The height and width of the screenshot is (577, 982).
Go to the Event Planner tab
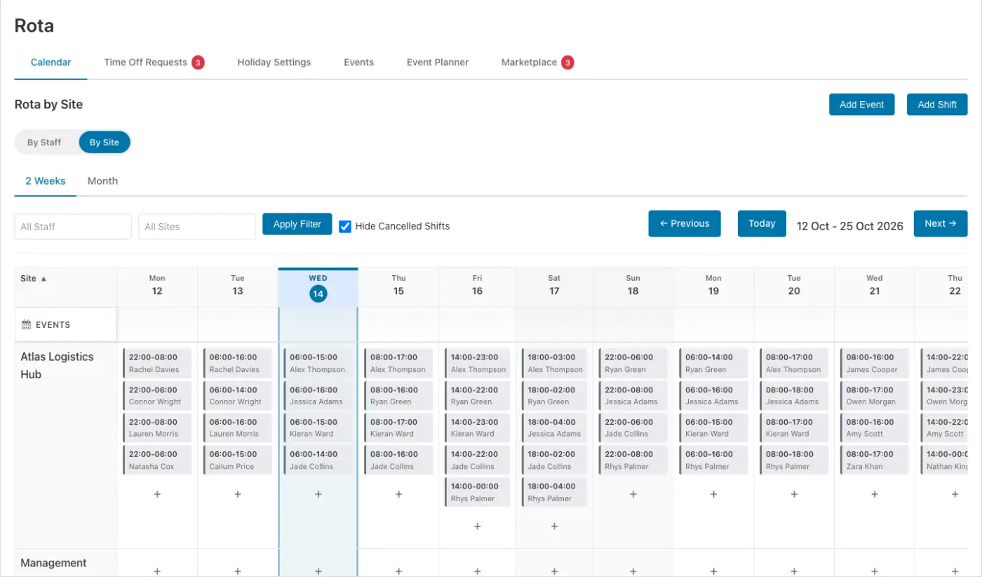(x=438, y=62)
